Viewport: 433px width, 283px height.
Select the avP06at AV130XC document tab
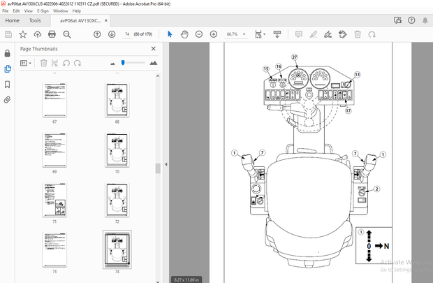[80, 20]
